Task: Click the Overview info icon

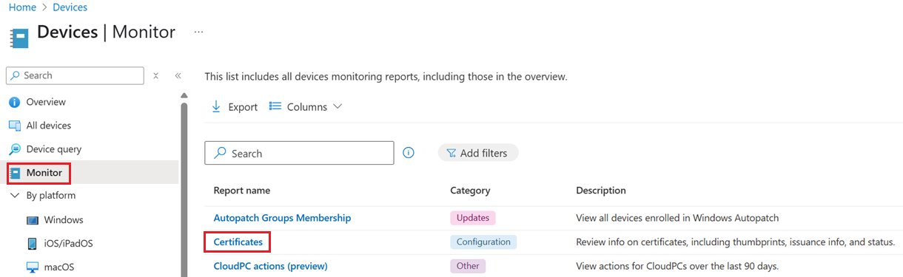Action: 14,102
